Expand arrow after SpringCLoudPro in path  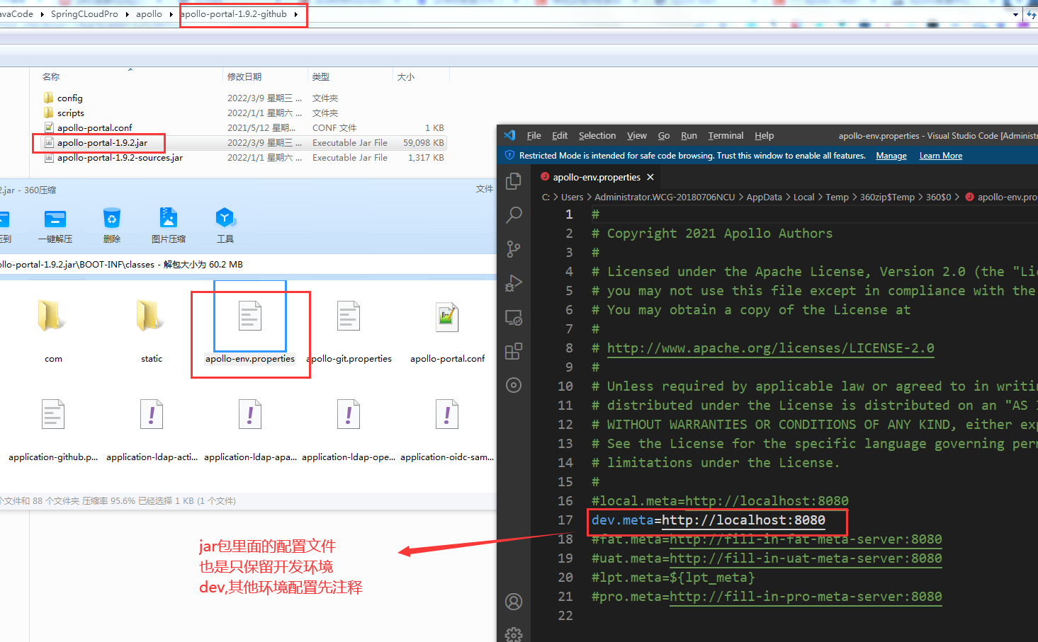point(128,14)
